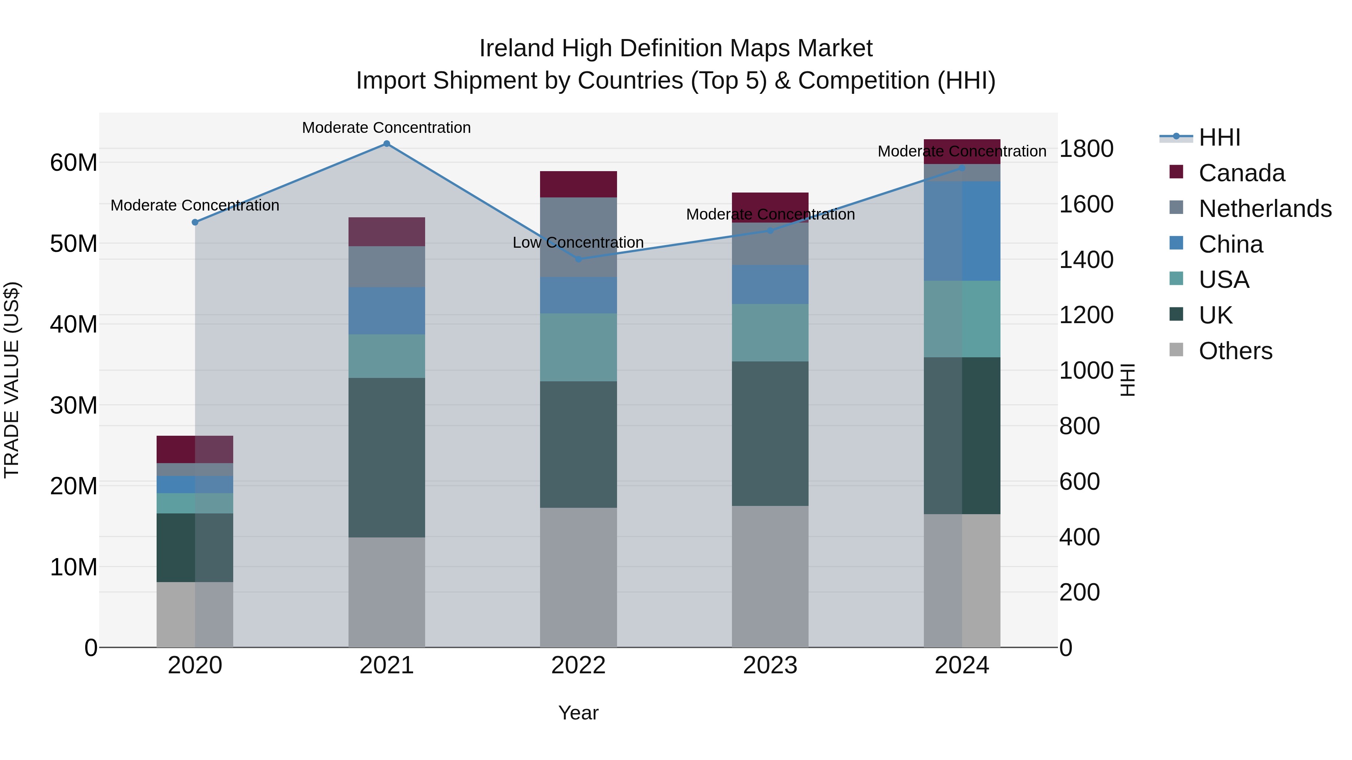The height and width of the screenshot is (760, 1352).
Task: Toggle the Canada legend entry
Action: pyautogui.click(x=1227, y=173)
